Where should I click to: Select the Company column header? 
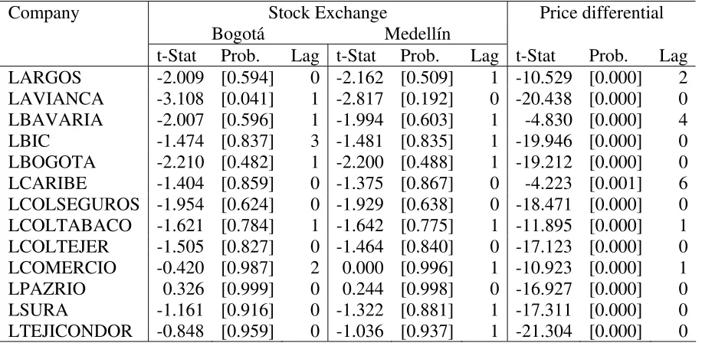pos(44,14)
